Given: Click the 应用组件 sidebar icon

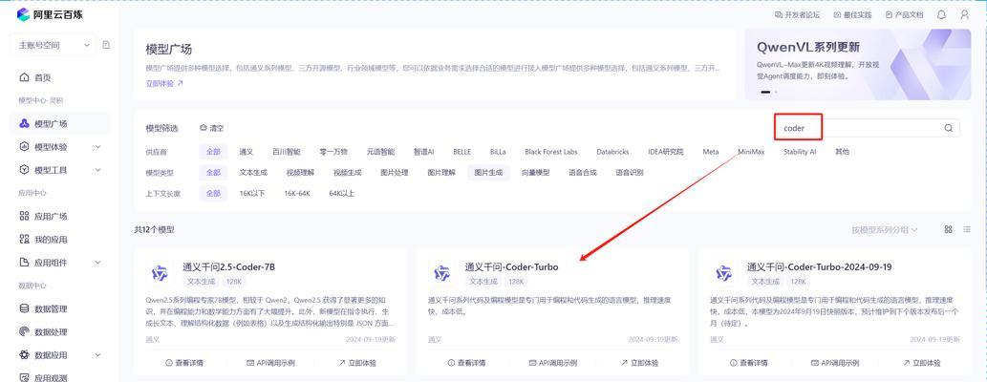Looking at the screenshot, I should [x=25, y=262].
